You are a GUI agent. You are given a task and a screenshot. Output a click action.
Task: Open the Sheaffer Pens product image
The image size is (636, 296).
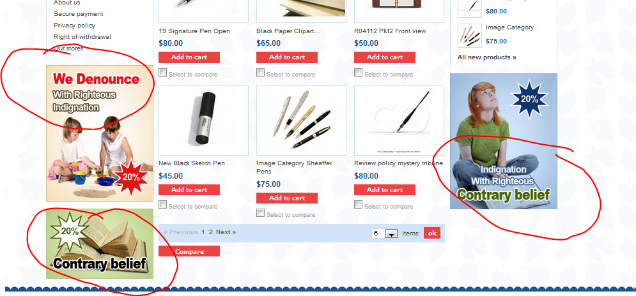[301, 121]
